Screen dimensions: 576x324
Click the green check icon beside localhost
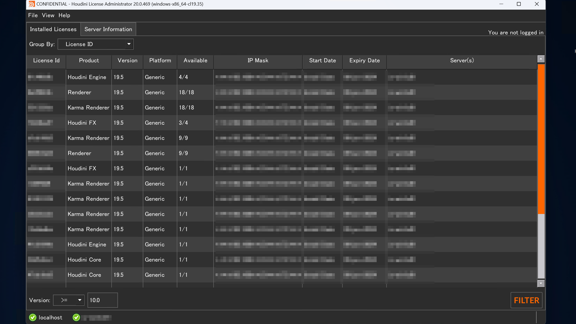coord(33,317)
